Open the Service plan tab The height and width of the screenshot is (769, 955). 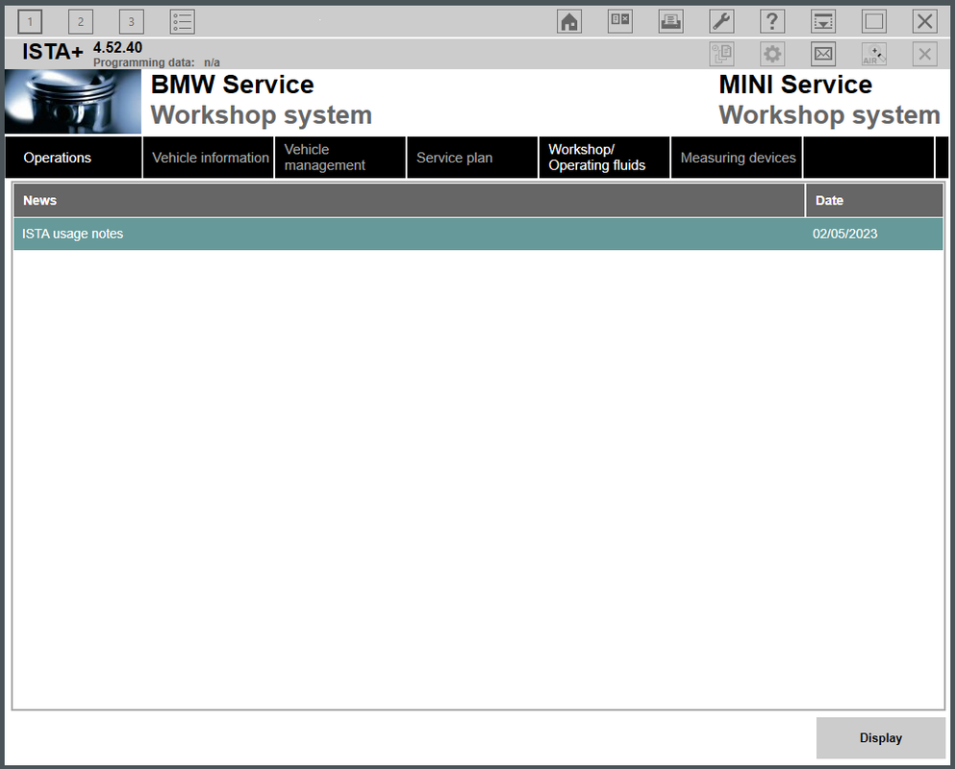coord(472,158)
